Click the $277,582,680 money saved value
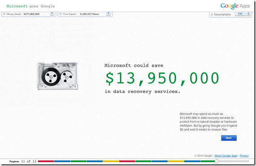 [x=31, y=14]
